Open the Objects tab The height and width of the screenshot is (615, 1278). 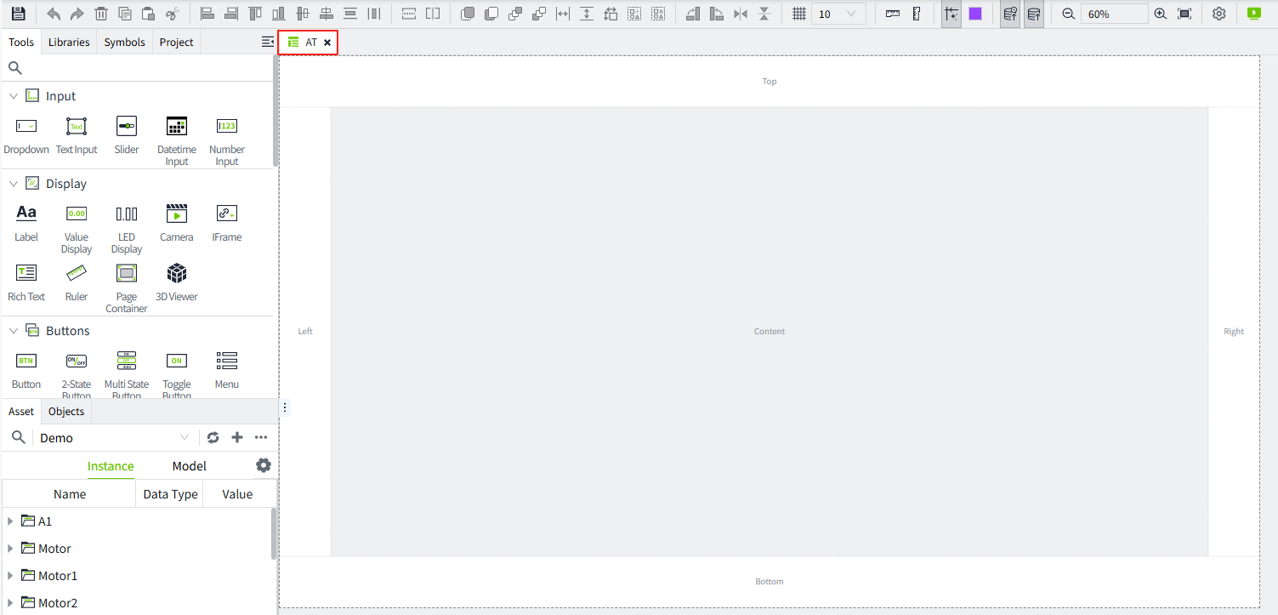point(66,412)
